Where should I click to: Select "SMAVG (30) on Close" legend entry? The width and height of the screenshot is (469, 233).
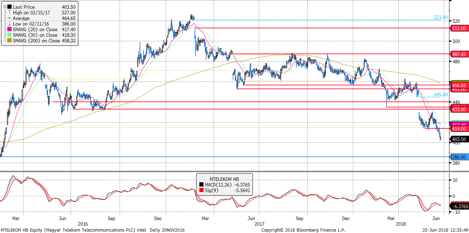click(35, 35)
